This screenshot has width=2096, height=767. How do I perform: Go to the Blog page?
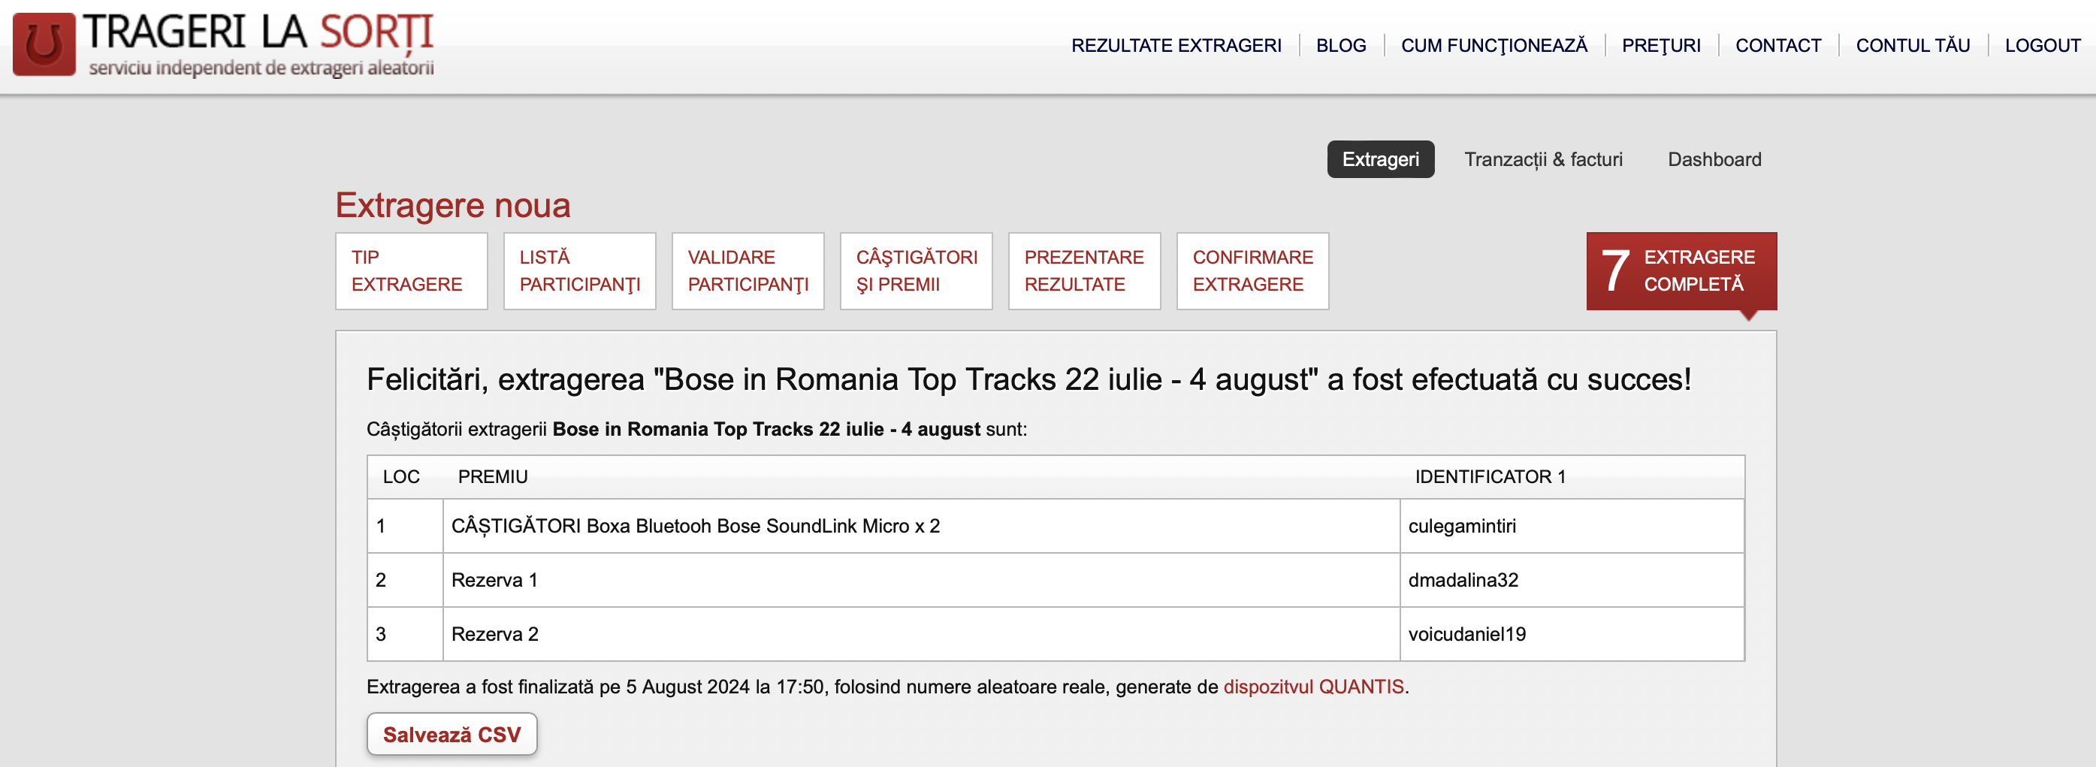point(1340,46)
